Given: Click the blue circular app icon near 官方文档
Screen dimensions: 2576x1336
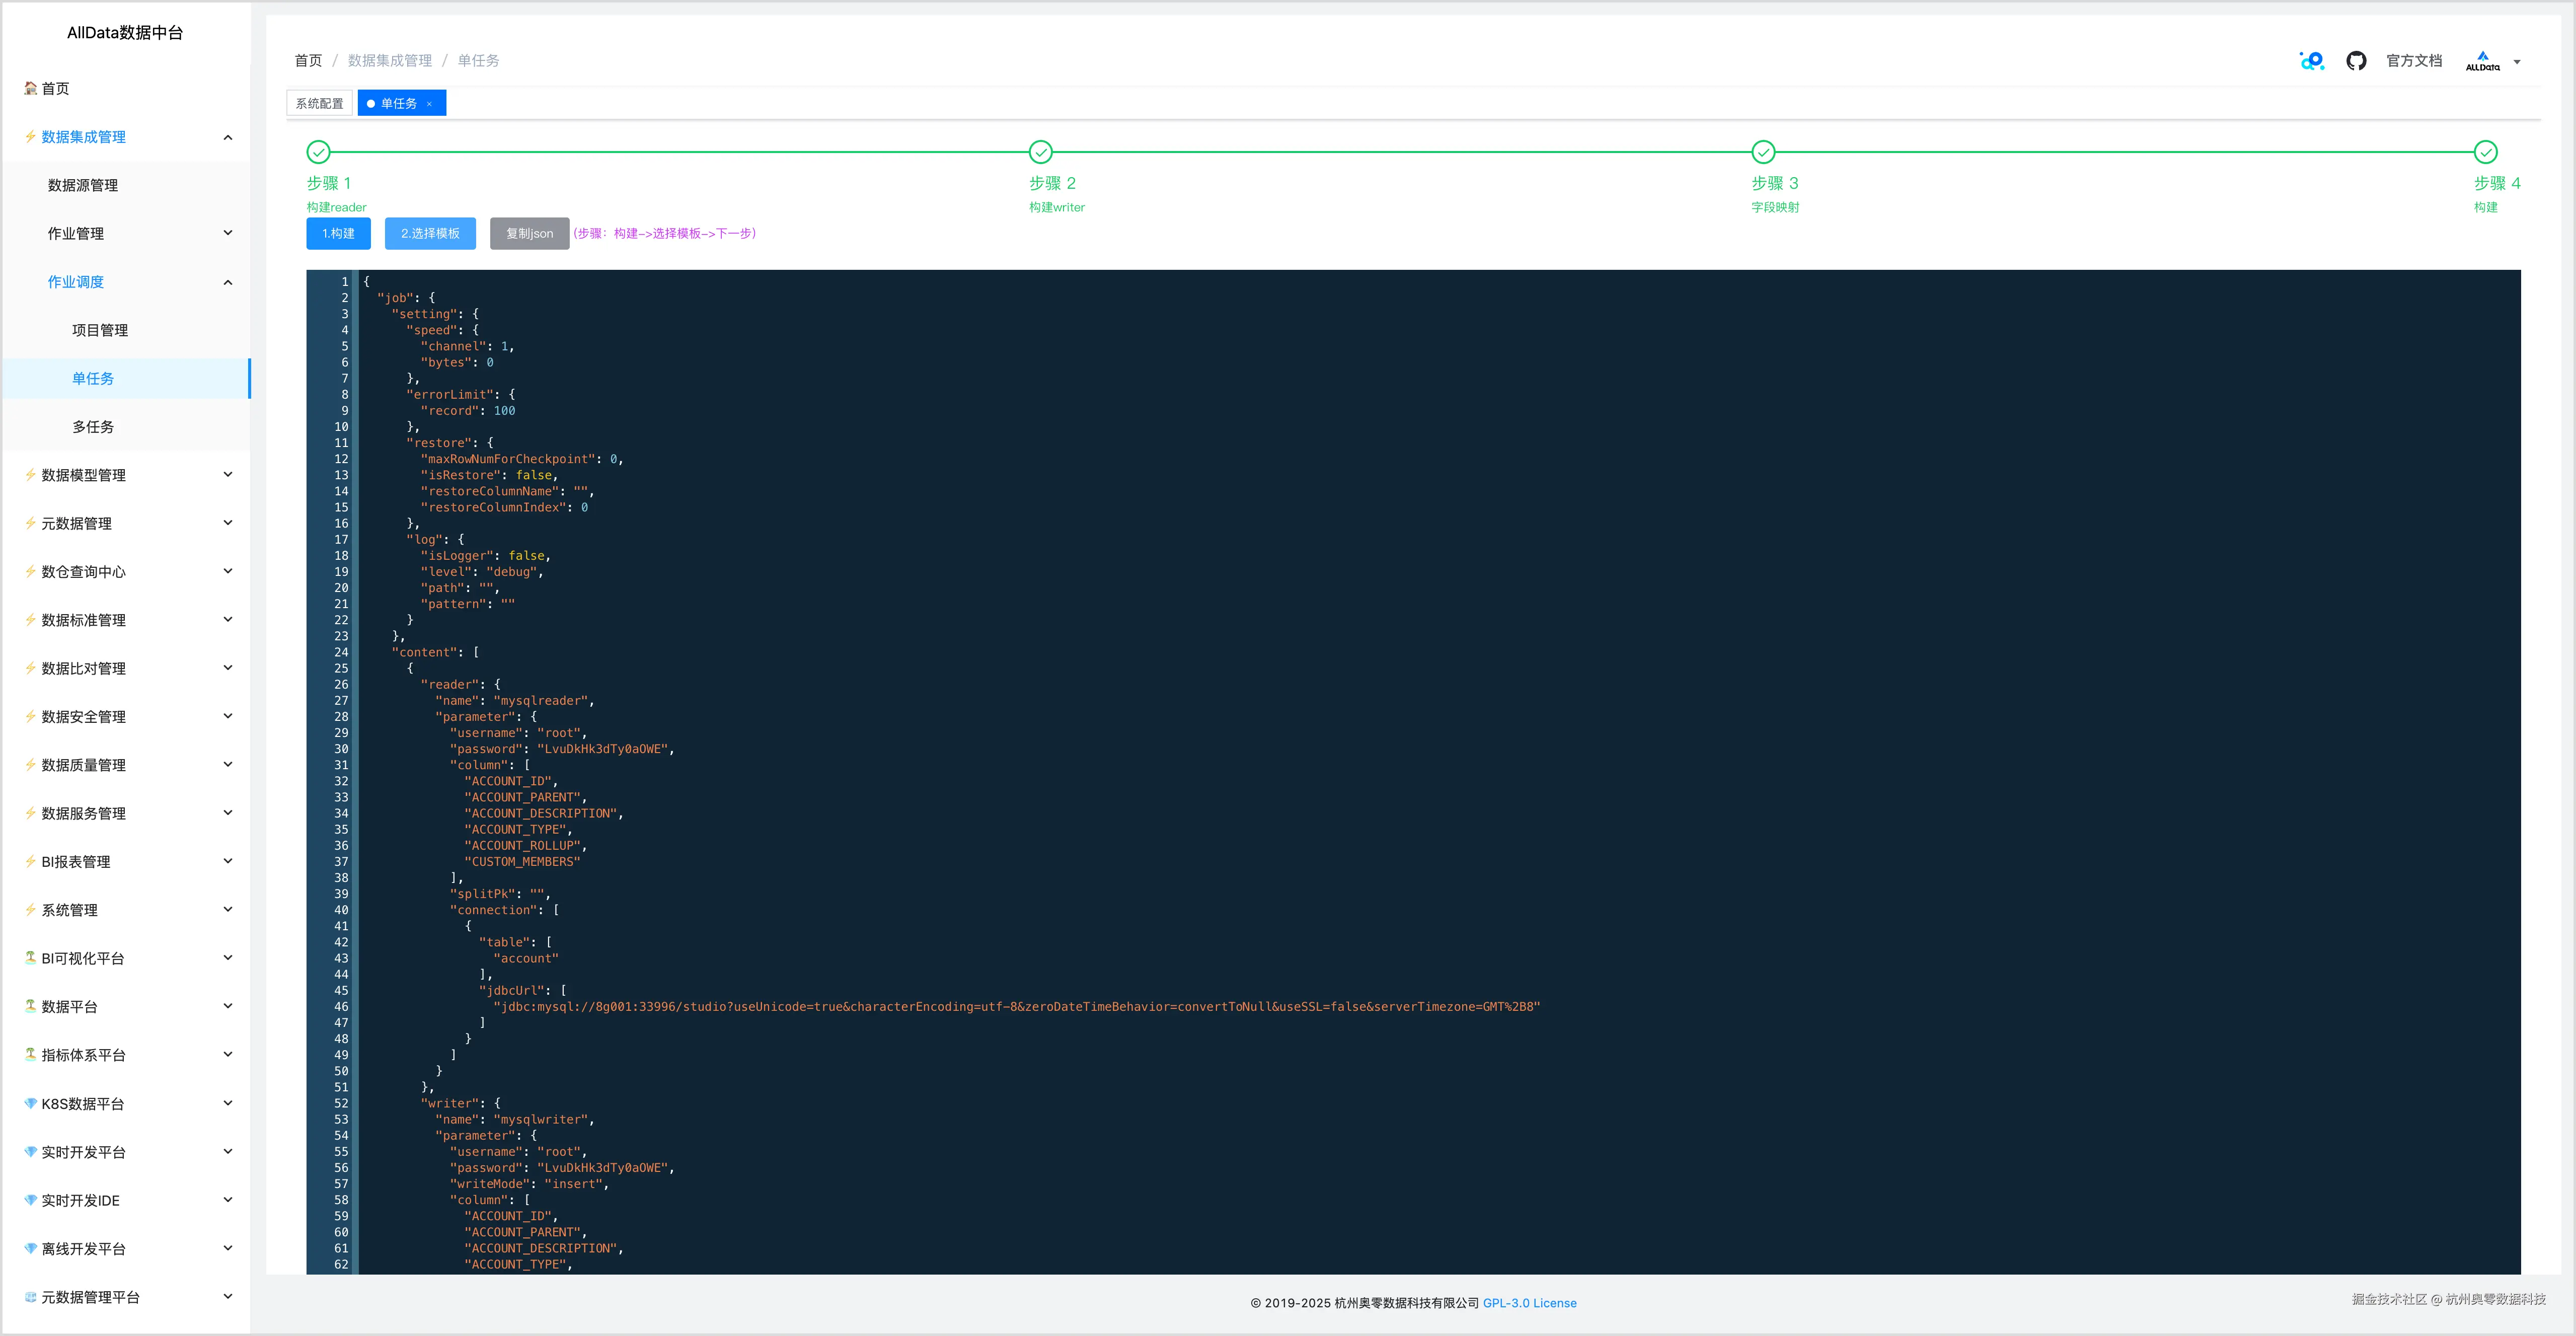Looking at the screenshot, I should (x=2312, y=61).
